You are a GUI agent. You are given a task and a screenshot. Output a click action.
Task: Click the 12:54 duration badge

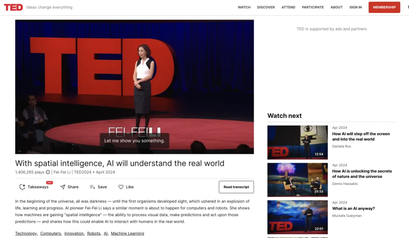(319, 154)
